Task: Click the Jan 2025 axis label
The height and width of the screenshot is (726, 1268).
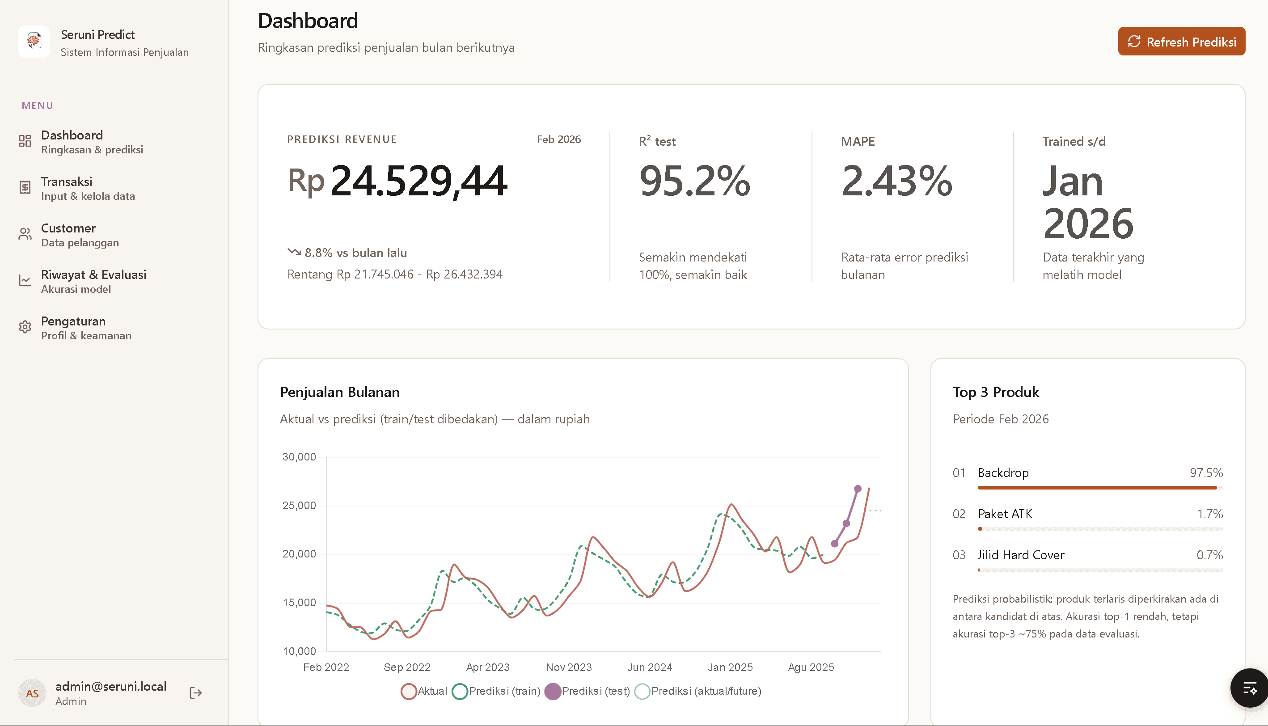Action: coord(730,667)
